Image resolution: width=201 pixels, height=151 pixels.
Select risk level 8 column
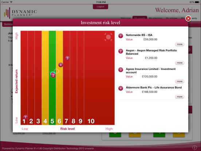(x=73, y=78)
